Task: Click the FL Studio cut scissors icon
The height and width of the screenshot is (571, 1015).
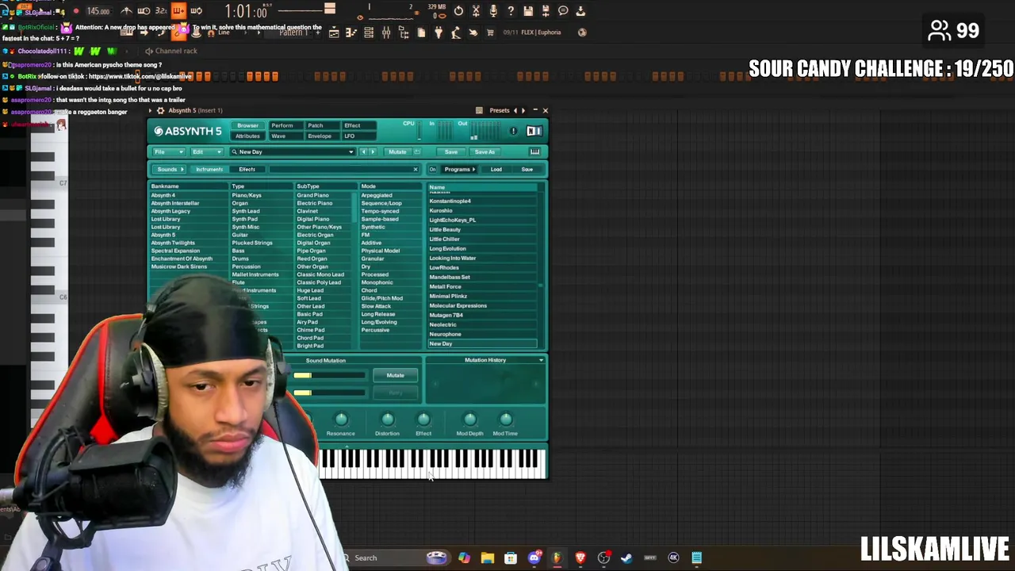Action: point(476,10)
